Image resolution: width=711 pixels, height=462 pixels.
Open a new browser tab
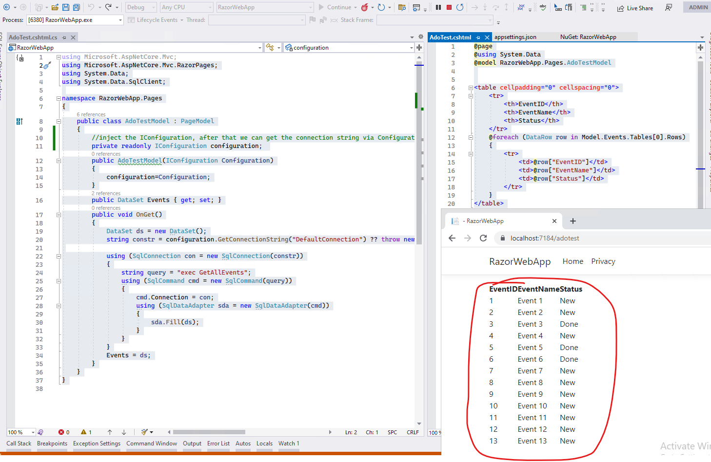573,221
